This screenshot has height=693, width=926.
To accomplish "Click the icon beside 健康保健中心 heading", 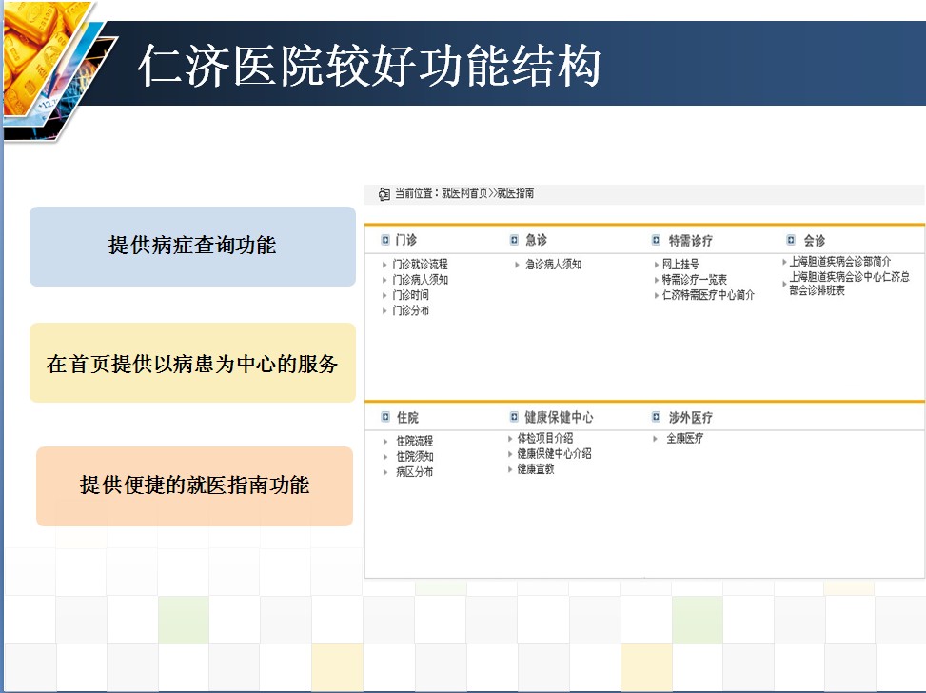I will [515, 417].
